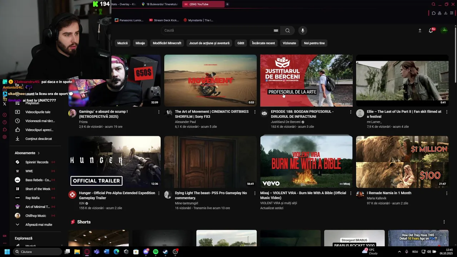Show hidden system tray icons chevron
Screen dimensions: 457x257
tap(399, 252)
